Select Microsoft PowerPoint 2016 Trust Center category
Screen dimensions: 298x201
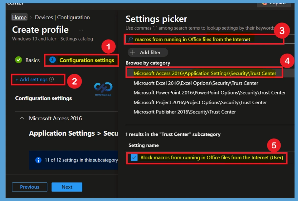pyautogui.click(x=210, y=92)
